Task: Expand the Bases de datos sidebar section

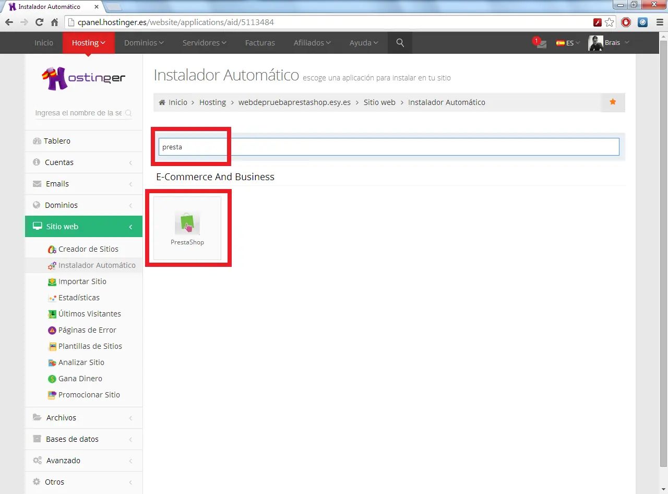Action: click(83, 439)
